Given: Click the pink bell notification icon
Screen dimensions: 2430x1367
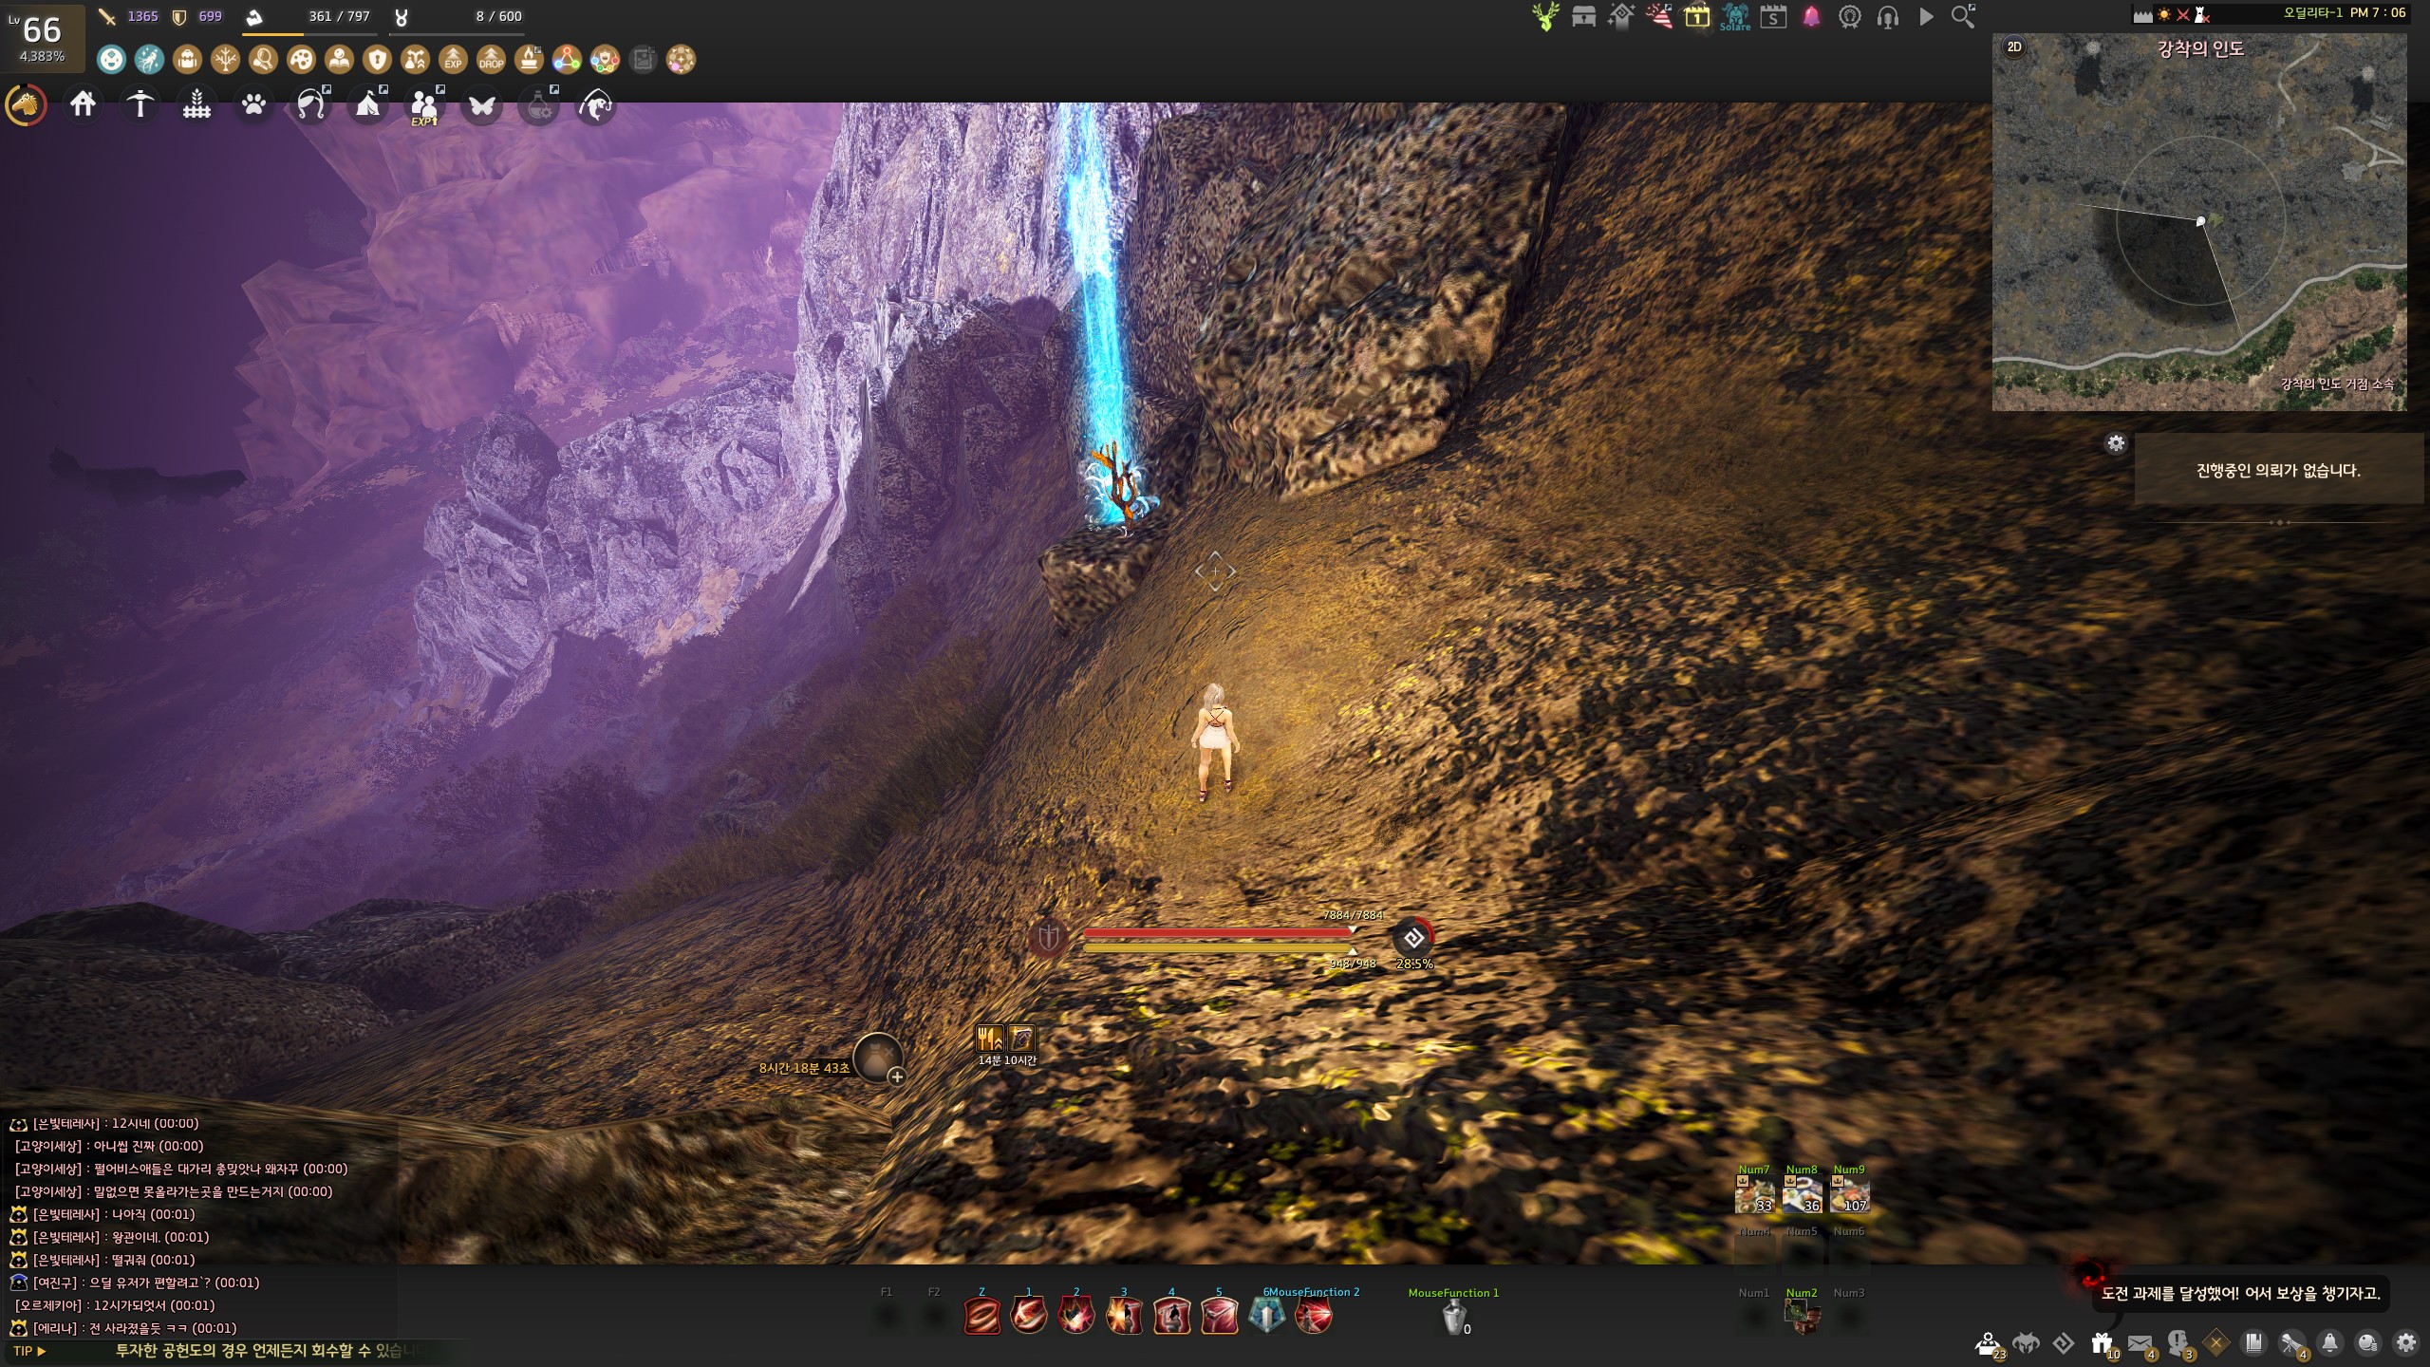Looking at the screenshot, I should point(1811,16).
